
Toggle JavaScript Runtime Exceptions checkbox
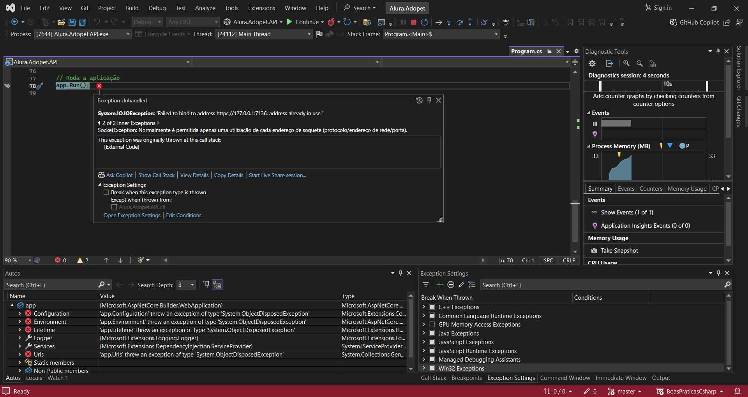432,351
